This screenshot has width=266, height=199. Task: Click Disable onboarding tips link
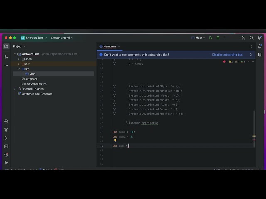click(x=227, y=55)
